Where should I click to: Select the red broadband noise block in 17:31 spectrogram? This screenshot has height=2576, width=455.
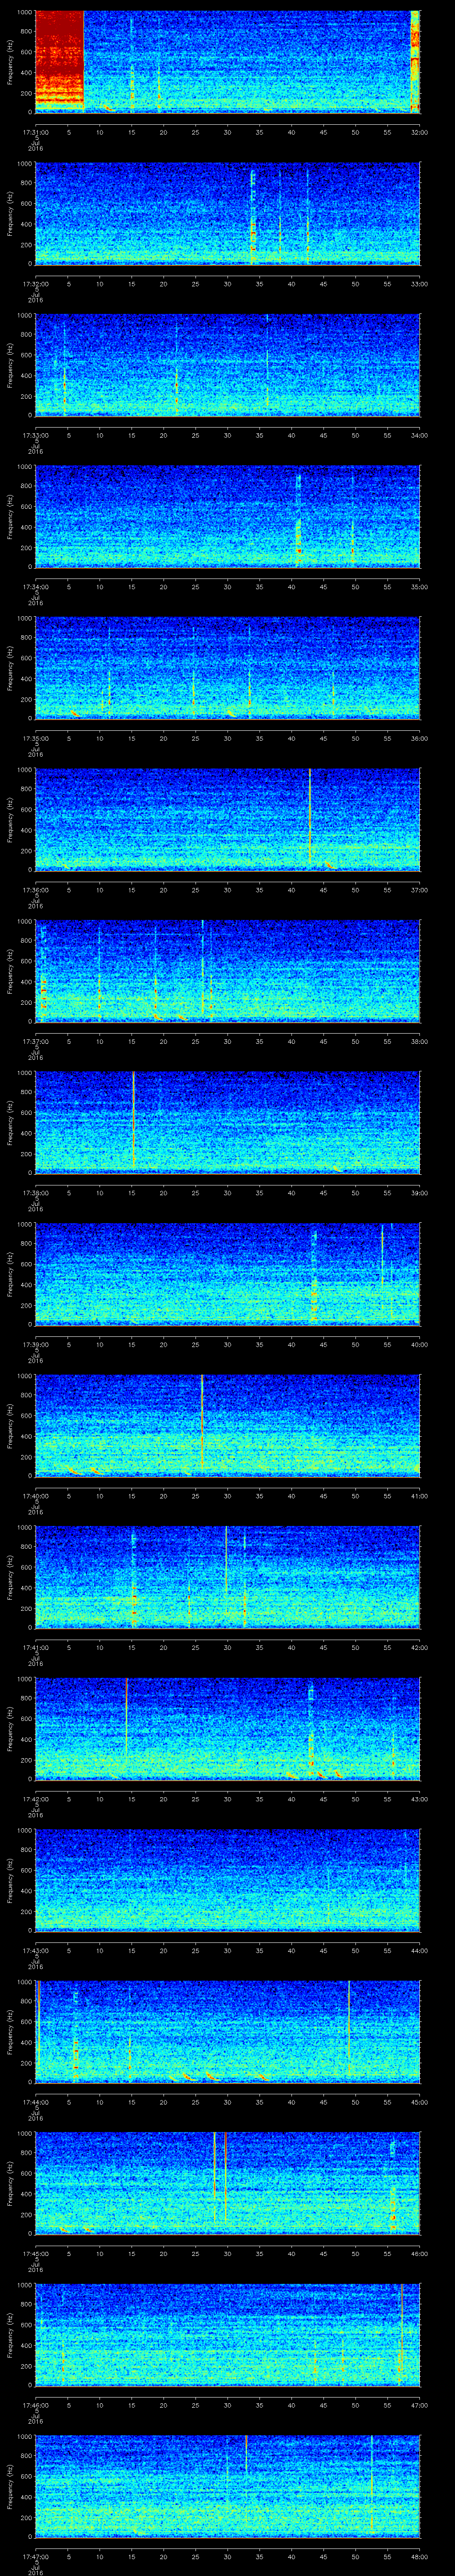pos(59,60)
